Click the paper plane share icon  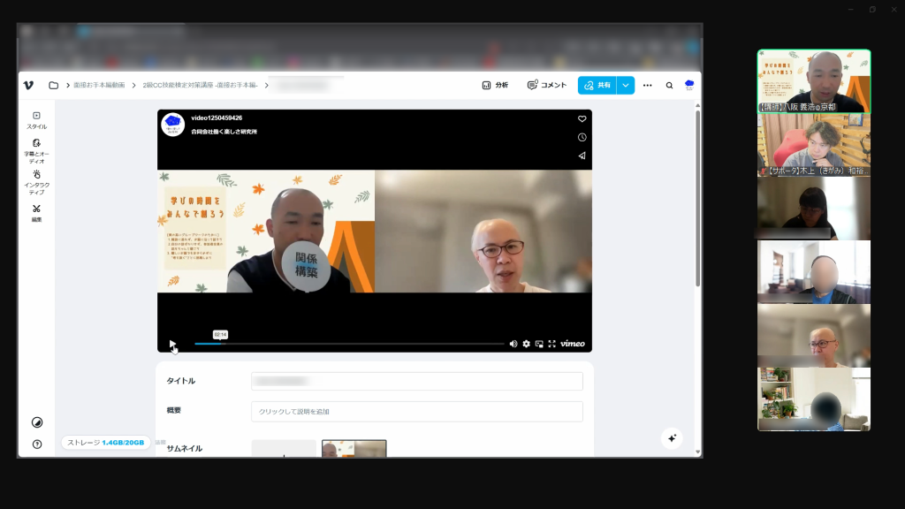click(x=582, y=156)
